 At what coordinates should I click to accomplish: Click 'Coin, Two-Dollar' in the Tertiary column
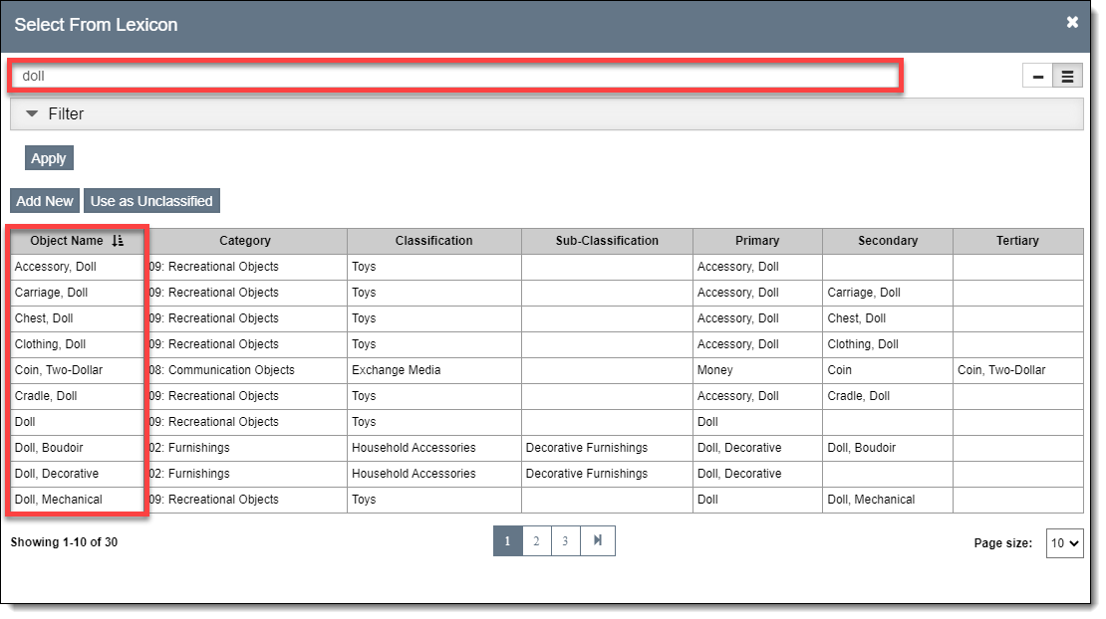pyautogui.click(x=1001, y=370)
